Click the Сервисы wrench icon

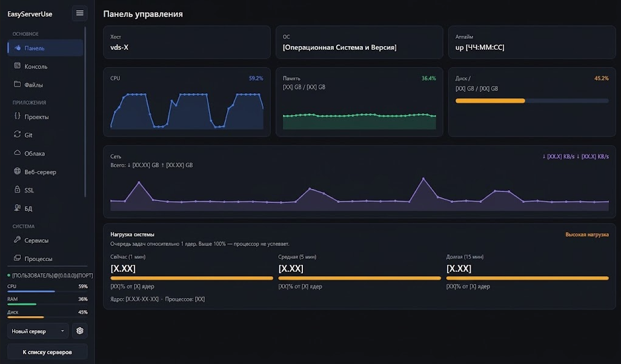click(17, 240)
